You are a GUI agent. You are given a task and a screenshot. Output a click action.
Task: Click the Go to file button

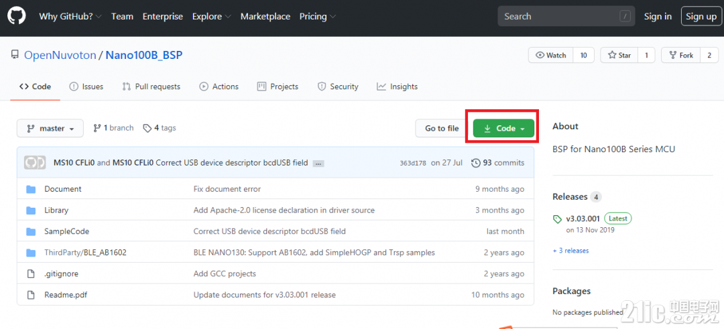442,129
